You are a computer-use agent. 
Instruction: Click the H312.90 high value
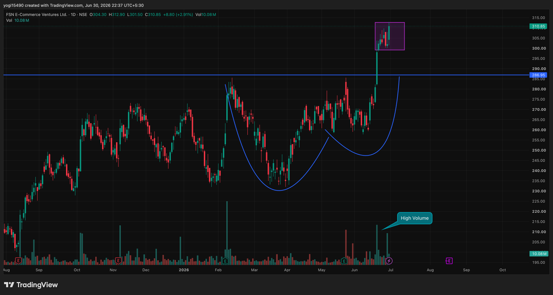point(118,15)
